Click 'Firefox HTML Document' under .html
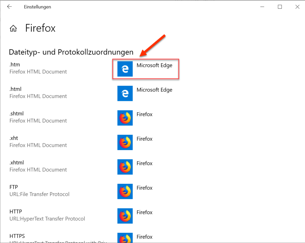305x243 pixels. point(38,96)
